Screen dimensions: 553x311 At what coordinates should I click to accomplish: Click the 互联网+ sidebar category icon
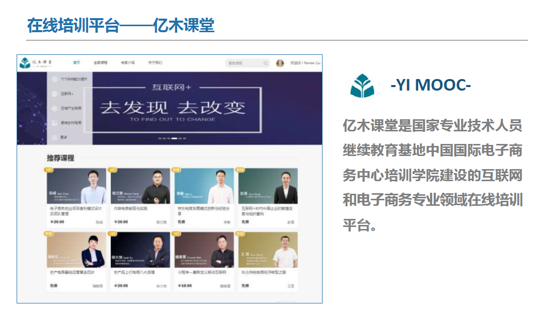54,94
